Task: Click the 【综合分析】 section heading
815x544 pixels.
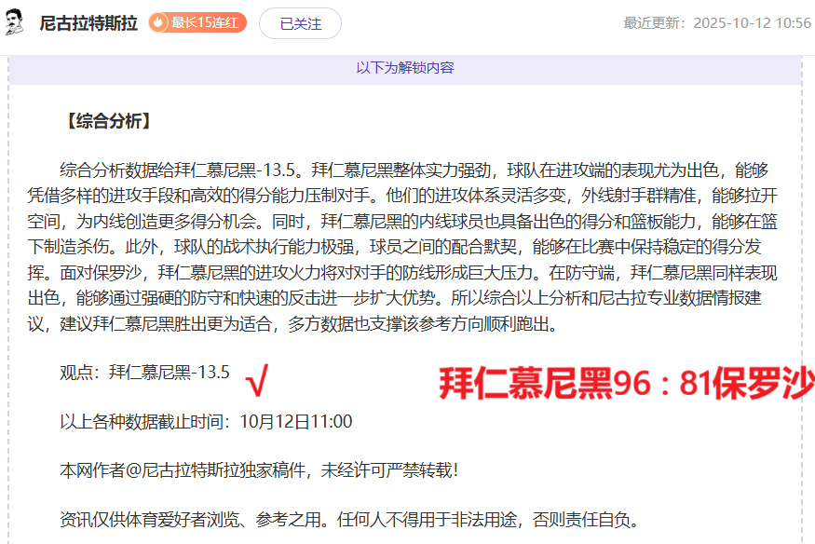Action: coord(105,121)
